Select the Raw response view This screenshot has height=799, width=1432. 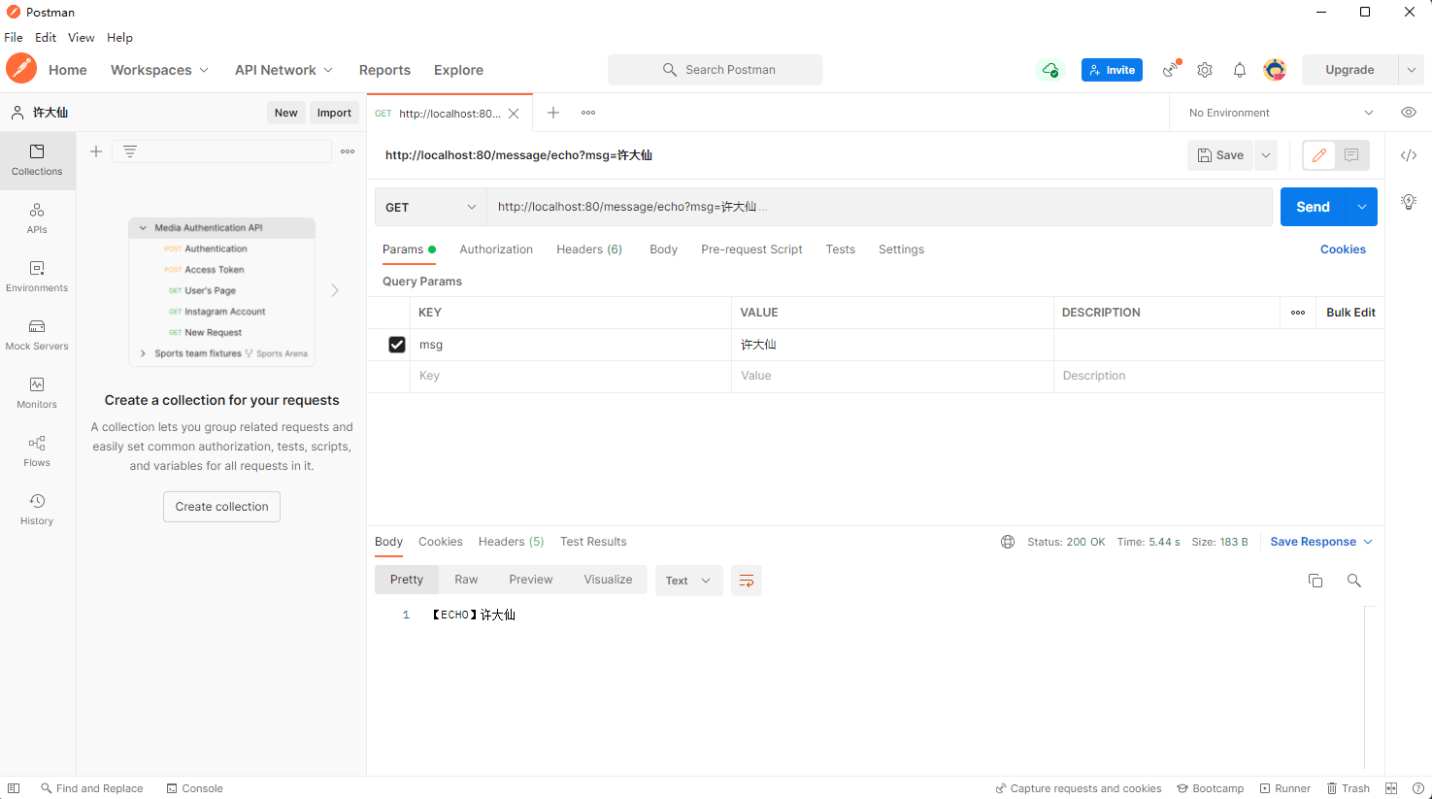tap(466, 580)
